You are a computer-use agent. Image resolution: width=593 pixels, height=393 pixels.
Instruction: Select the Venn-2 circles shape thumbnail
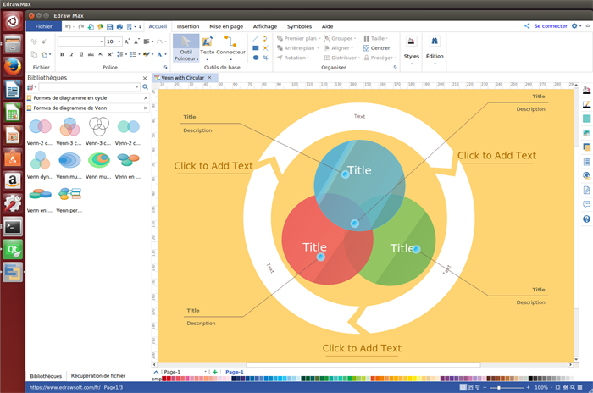40,127
